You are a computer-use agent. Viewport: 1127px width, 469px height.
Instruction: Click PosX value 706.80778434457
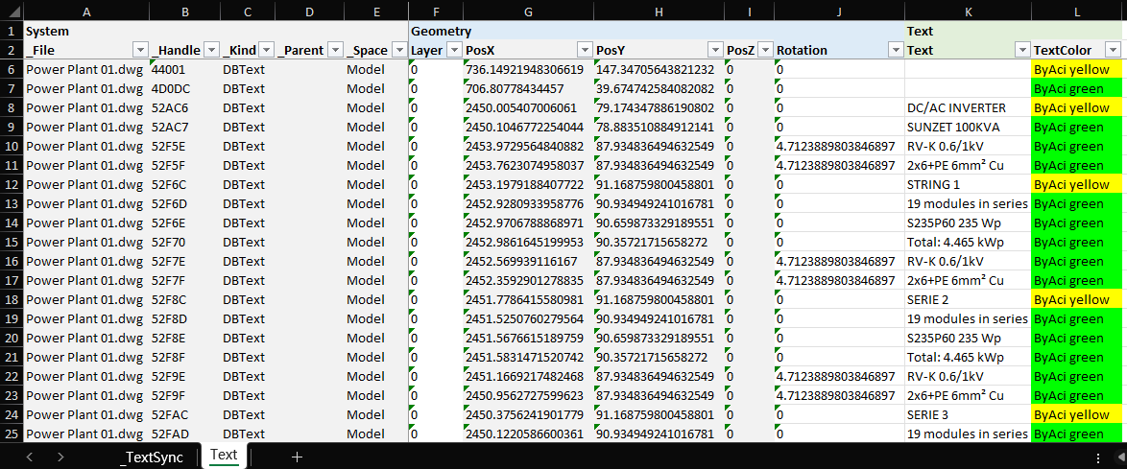528,88
